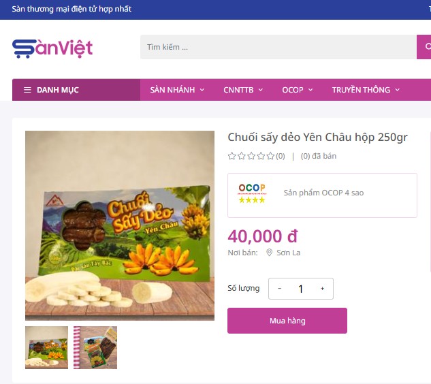This screenshot has height=384, width=431.
Task: Click into the Tìm kiếm search field
Action: click(x=278, y=47)
